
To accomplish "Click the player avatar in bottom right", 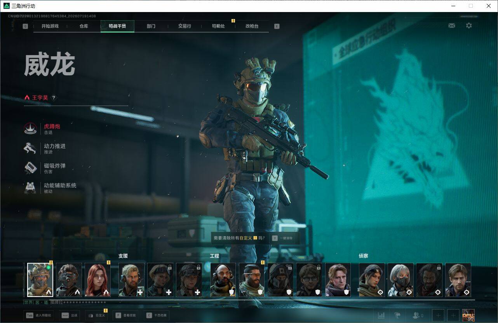I will click(x=468, y=315).
